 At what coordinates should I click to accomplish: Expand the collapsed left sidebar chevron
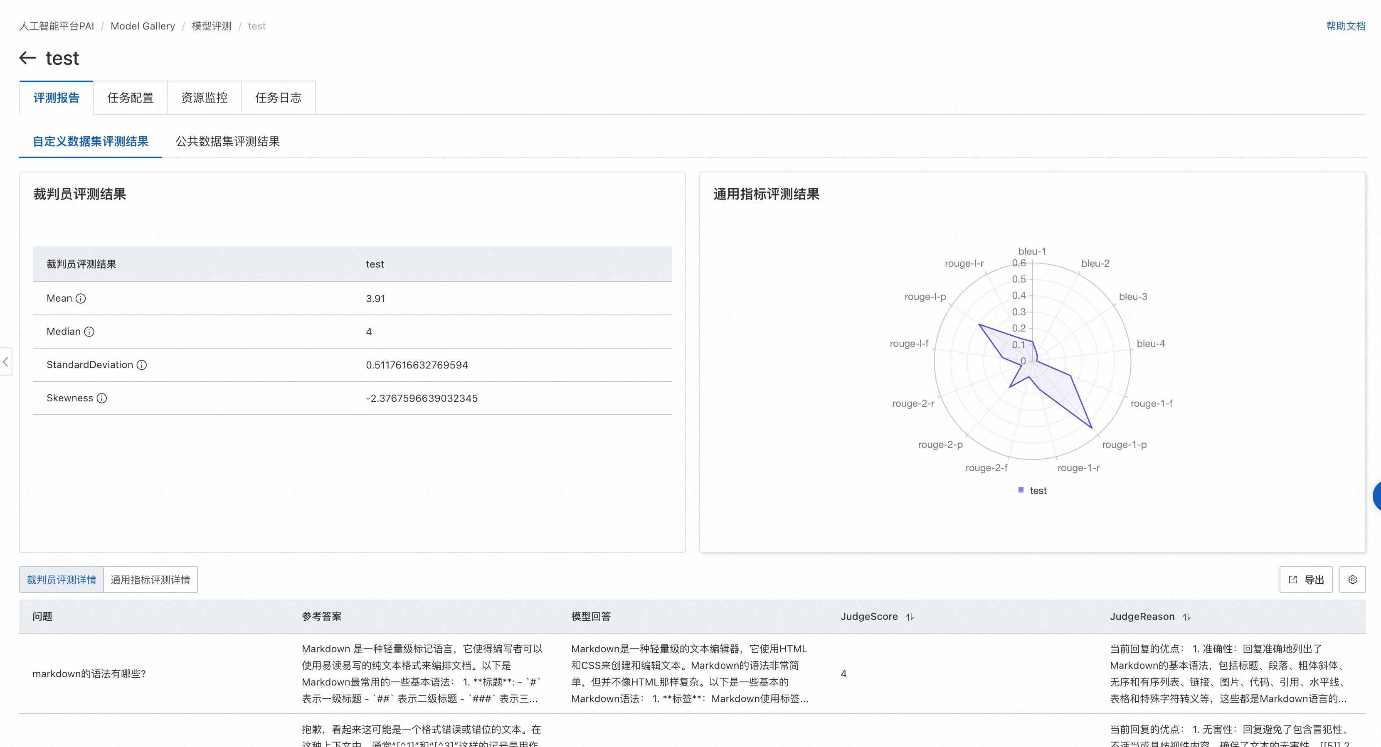(x=5, y=362)
